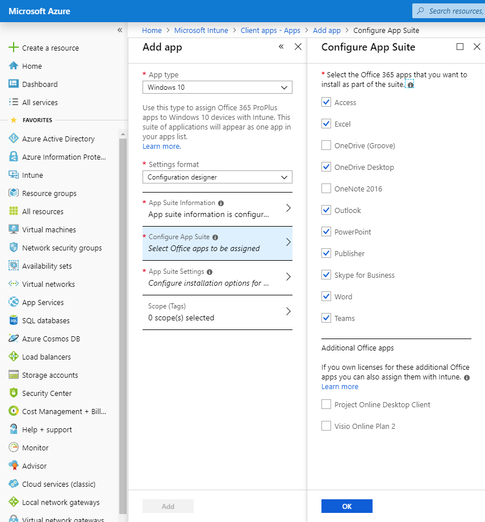The height and width of the screenshot is (522, 485).
Task: Click the Search resources field
Action: [x=449, y=11]
